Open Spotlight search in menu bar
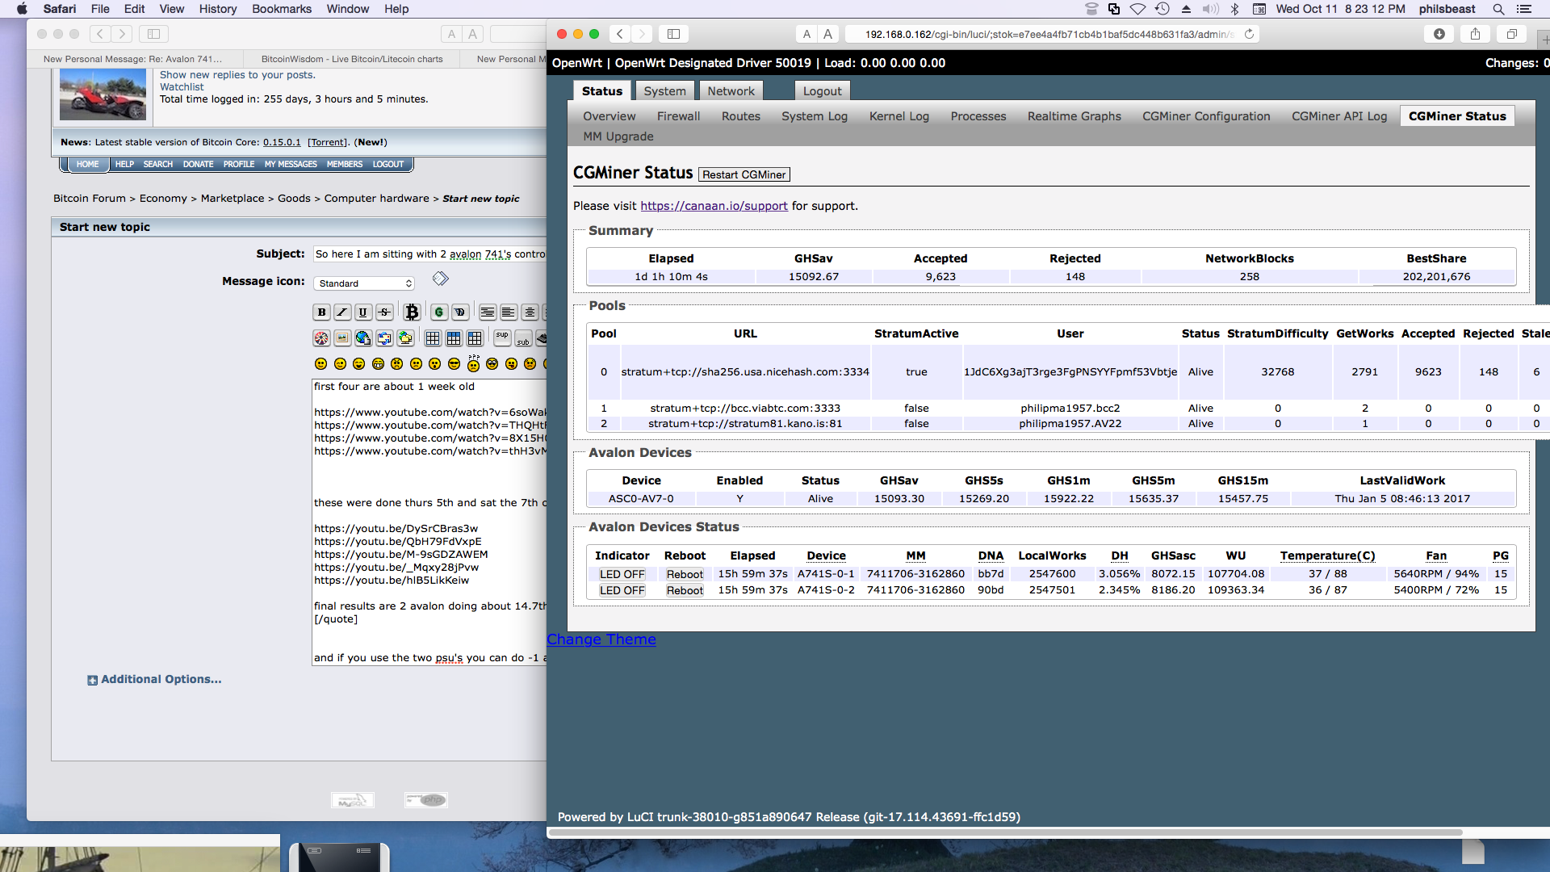Viewport: 1550px width, 872px height. click(x=1498, y=9)
